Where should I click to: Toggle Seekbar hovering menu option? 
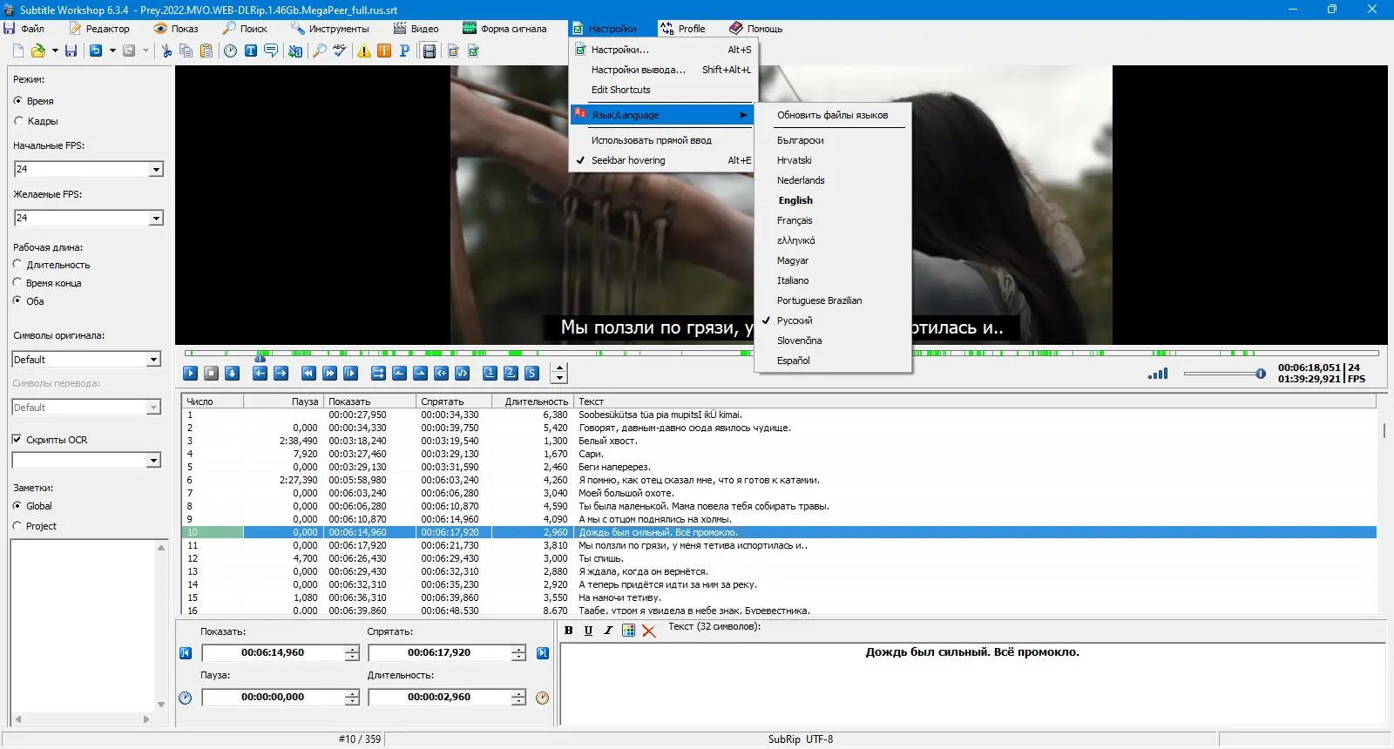[663, 160]
